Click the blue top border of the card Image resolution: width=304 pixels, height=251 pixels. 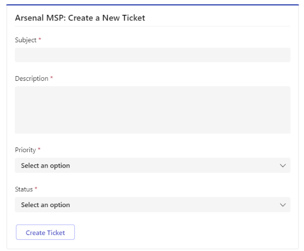pyautogui.click(x=153, y=5)
